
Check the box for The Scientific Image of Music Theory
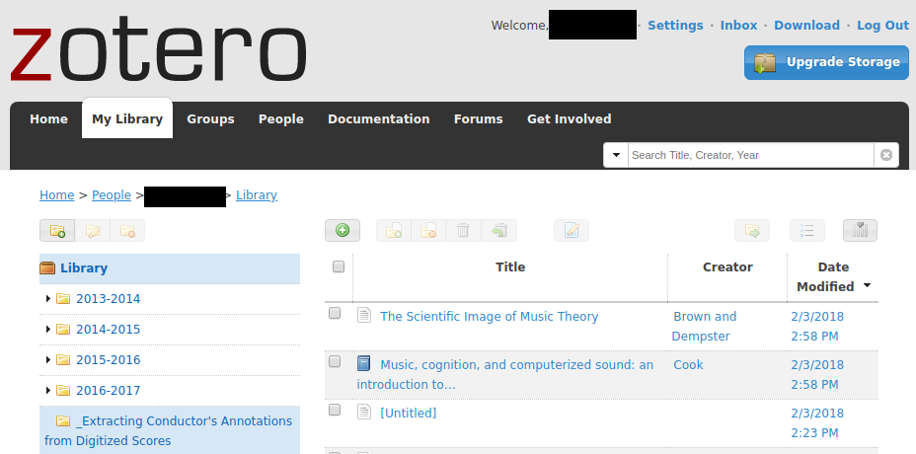tap(335, 314)
